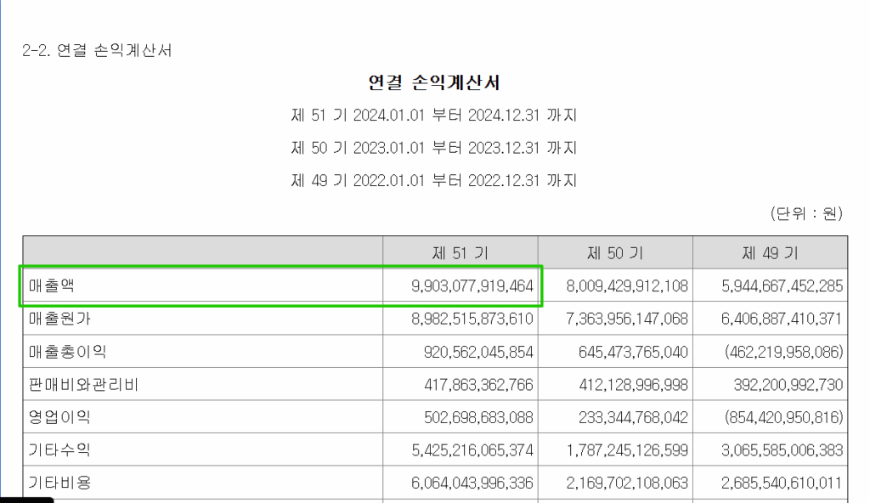
Task: Select the 판매비와관리비 row label
Action: [73, 383]
